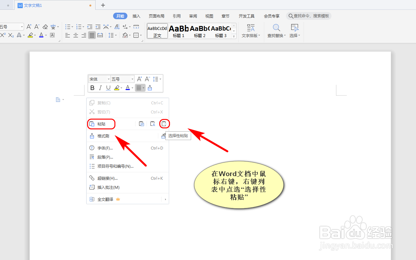Align text right in ribbon
Screen dimensions: 416x260
tap(84, 35)
